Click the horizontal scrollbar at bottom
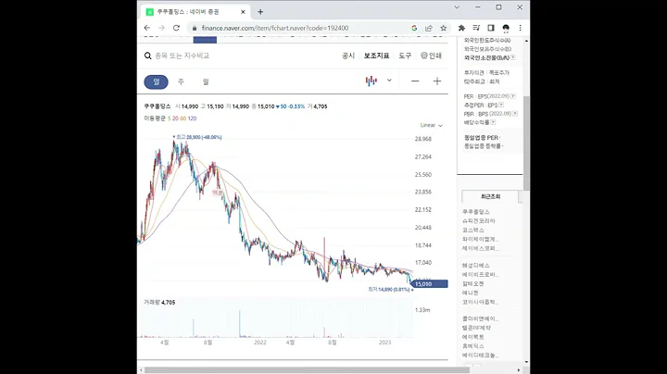 (x=307, y=370)
